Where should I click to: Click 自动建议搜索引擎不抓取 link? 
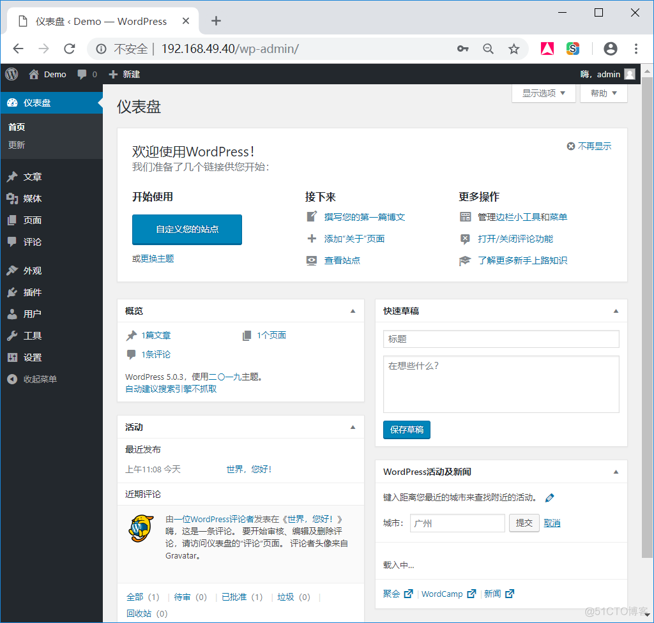pyautogui.click(x=171, y=389)
